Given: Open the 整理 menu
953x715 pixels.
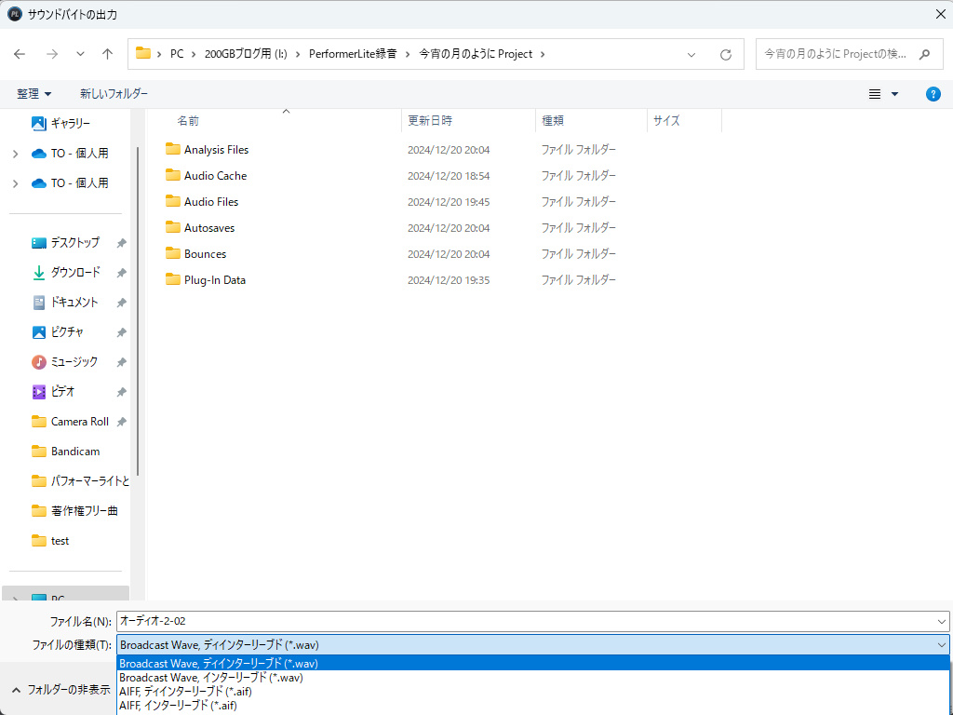Looking at the screenshot, I should (34, 94).
